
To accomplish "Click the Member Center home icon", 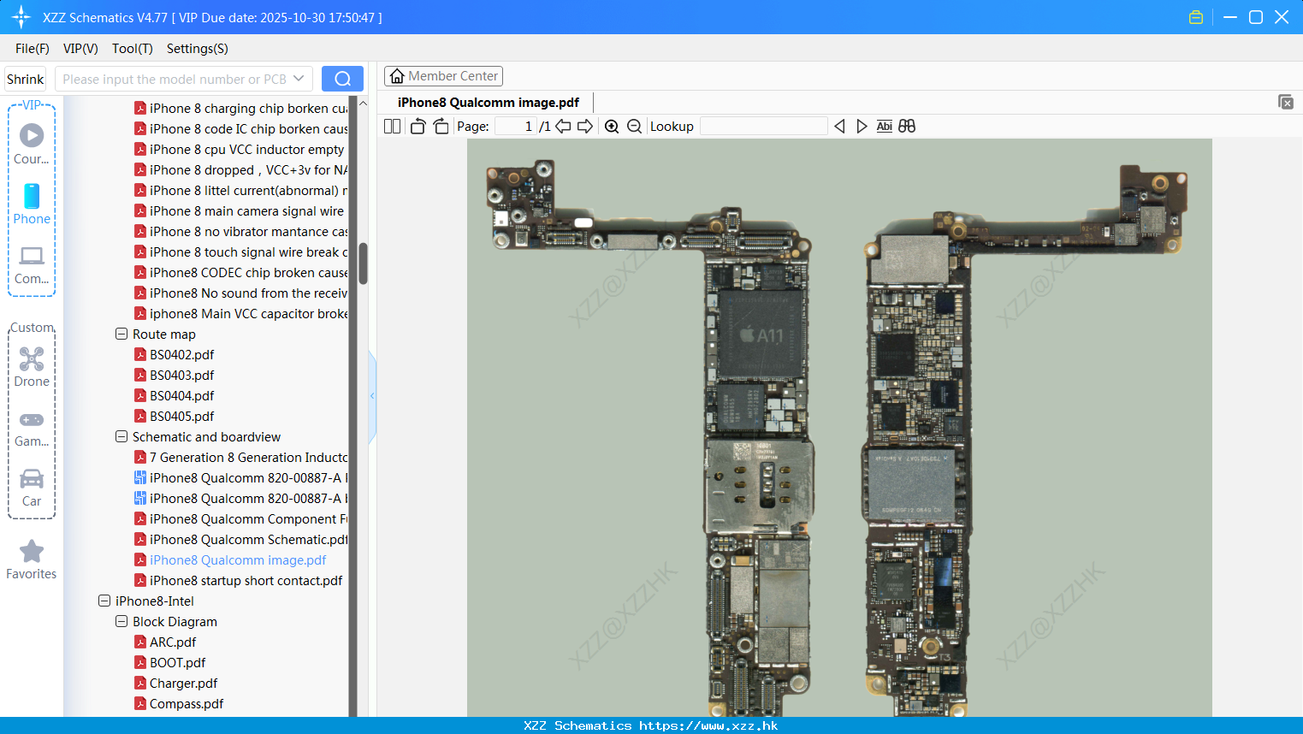I will 397,76.
